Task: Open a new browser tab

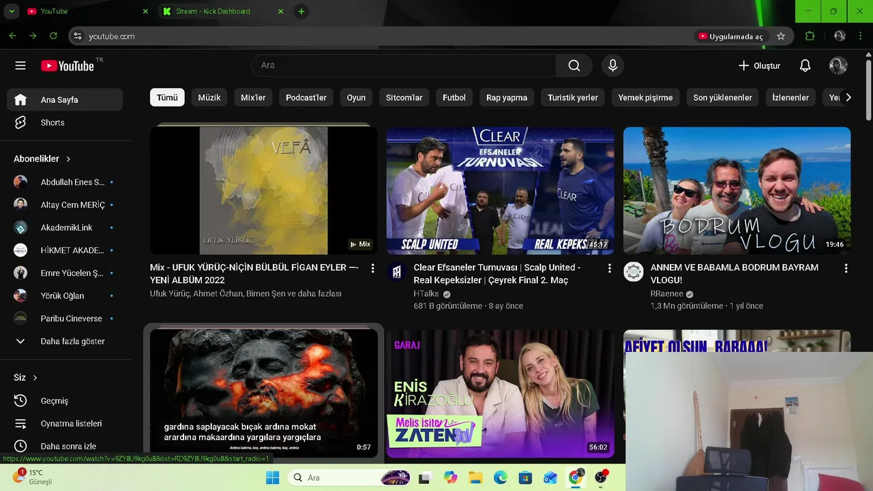Action: (301, 12)
